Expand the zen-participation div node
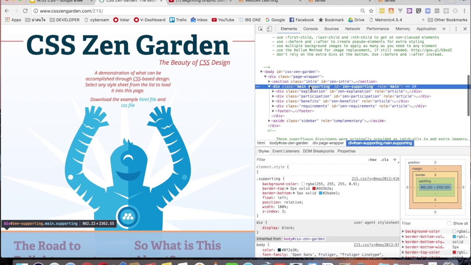 point(273,96)
